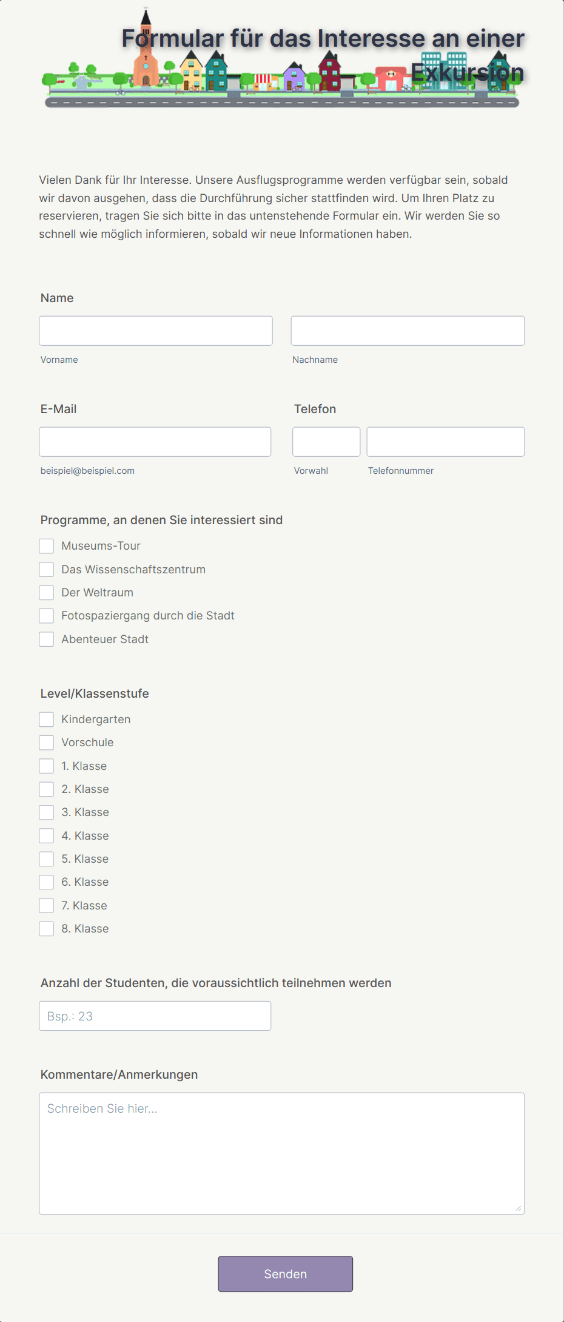Submit the form with Senden button
This screenshot has width=564, height=1322.
286,1273
